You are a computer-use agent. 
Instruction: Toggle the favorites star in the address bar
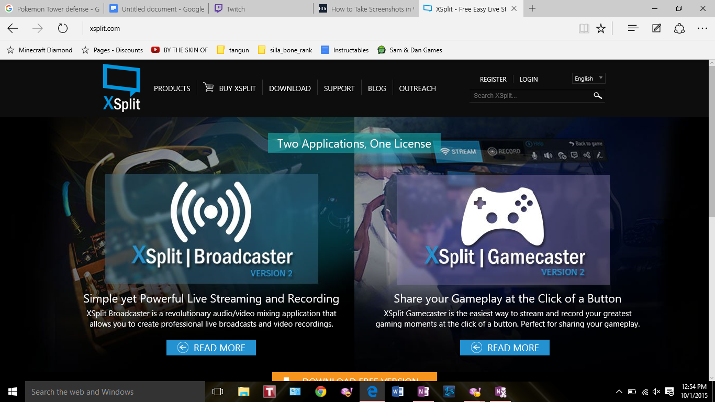click(600, 28)
